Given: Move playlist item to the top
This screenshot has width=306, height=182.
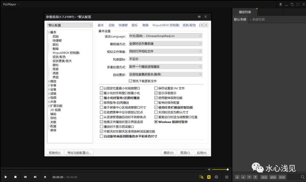Looking at the screenshot, I should tap(237, 177).
